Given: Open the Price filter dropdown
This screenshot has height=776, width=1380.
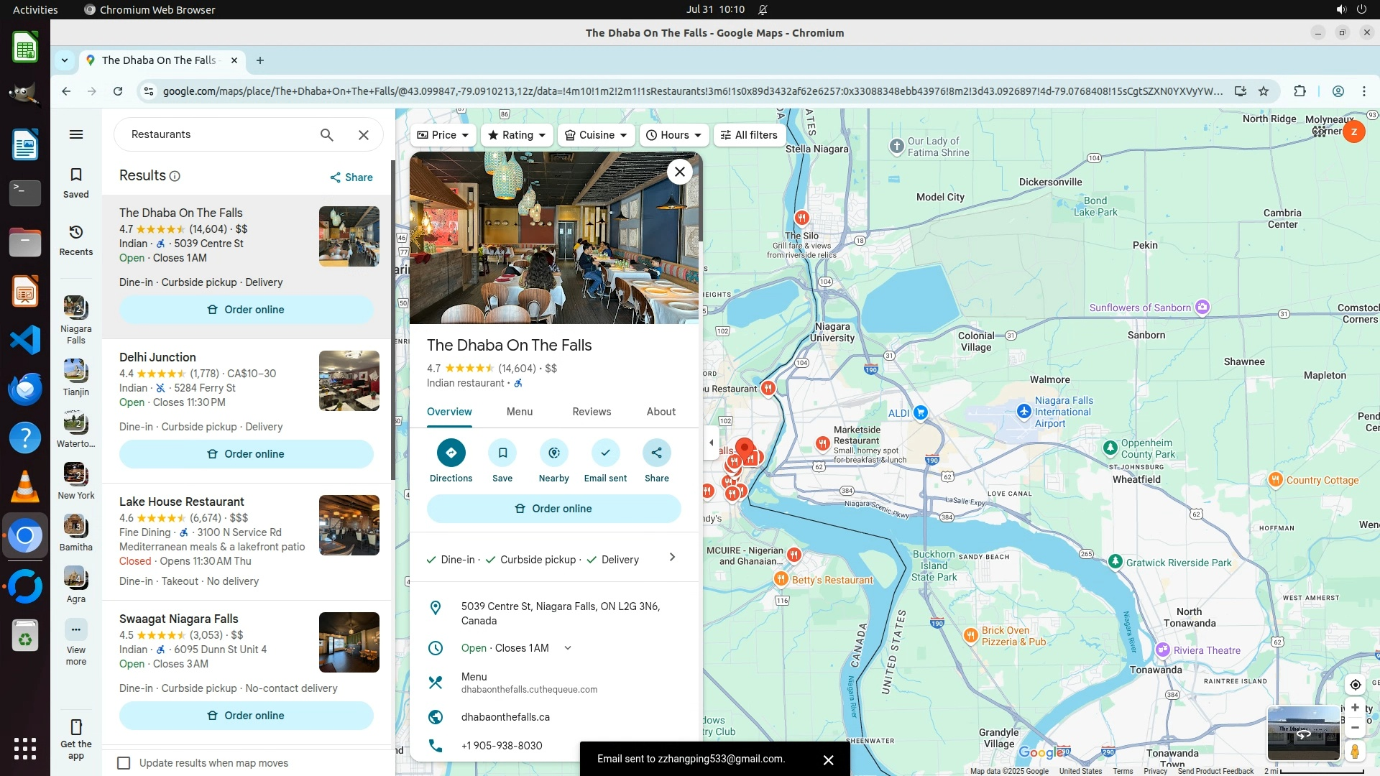Looking at the screenshot, I should coord(443,135).
